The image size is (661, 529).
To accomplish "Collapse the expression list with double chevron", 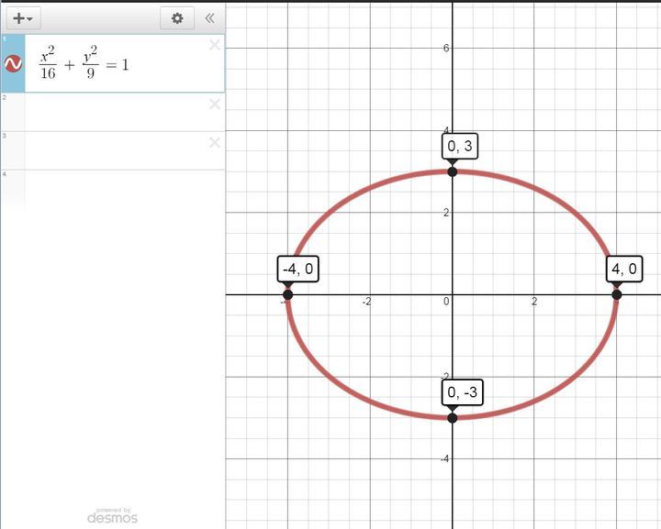I will coord(210,17).
